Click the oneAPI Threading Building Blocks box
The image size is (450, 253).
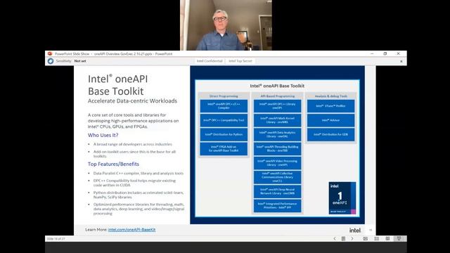(277, 149)
